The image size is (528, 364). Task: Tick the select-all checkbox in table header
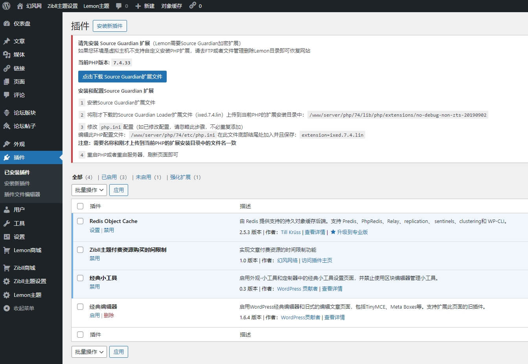80,206
